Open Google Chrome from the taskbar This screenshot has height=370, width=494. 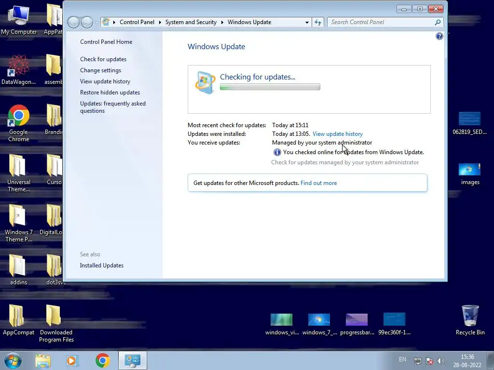coord(102,360)
